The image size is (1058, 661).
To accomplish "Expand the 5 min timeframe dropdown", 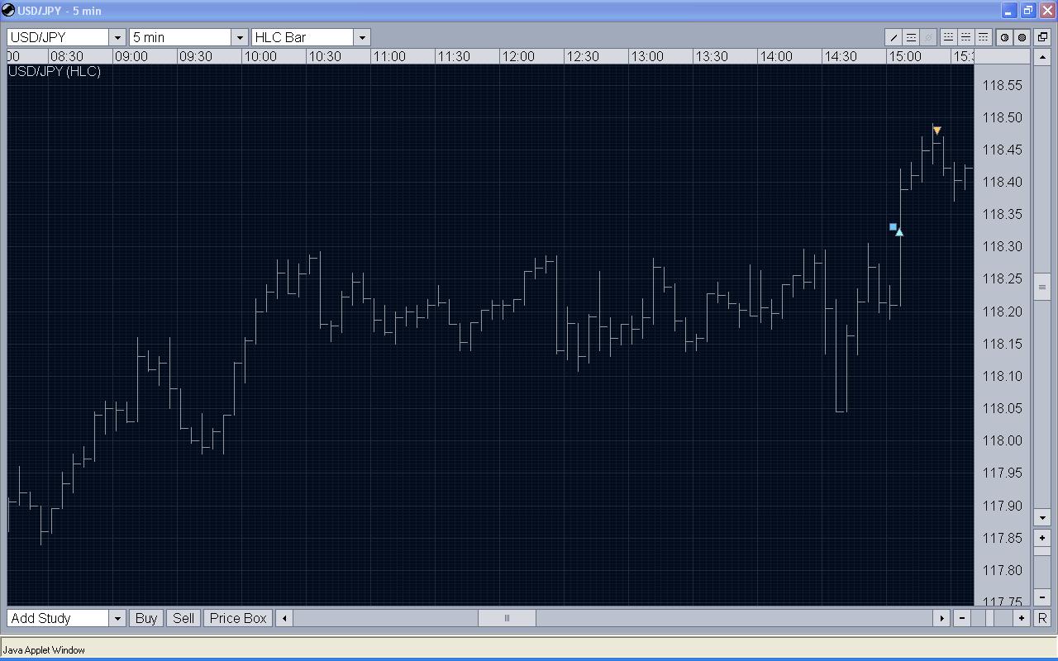I will click(240, 37).
